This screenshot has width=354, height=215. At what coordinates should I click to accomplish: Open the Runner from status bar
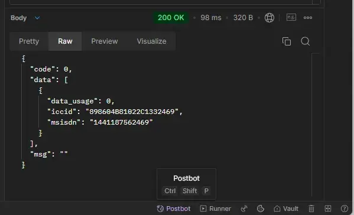tap(215, 209)
